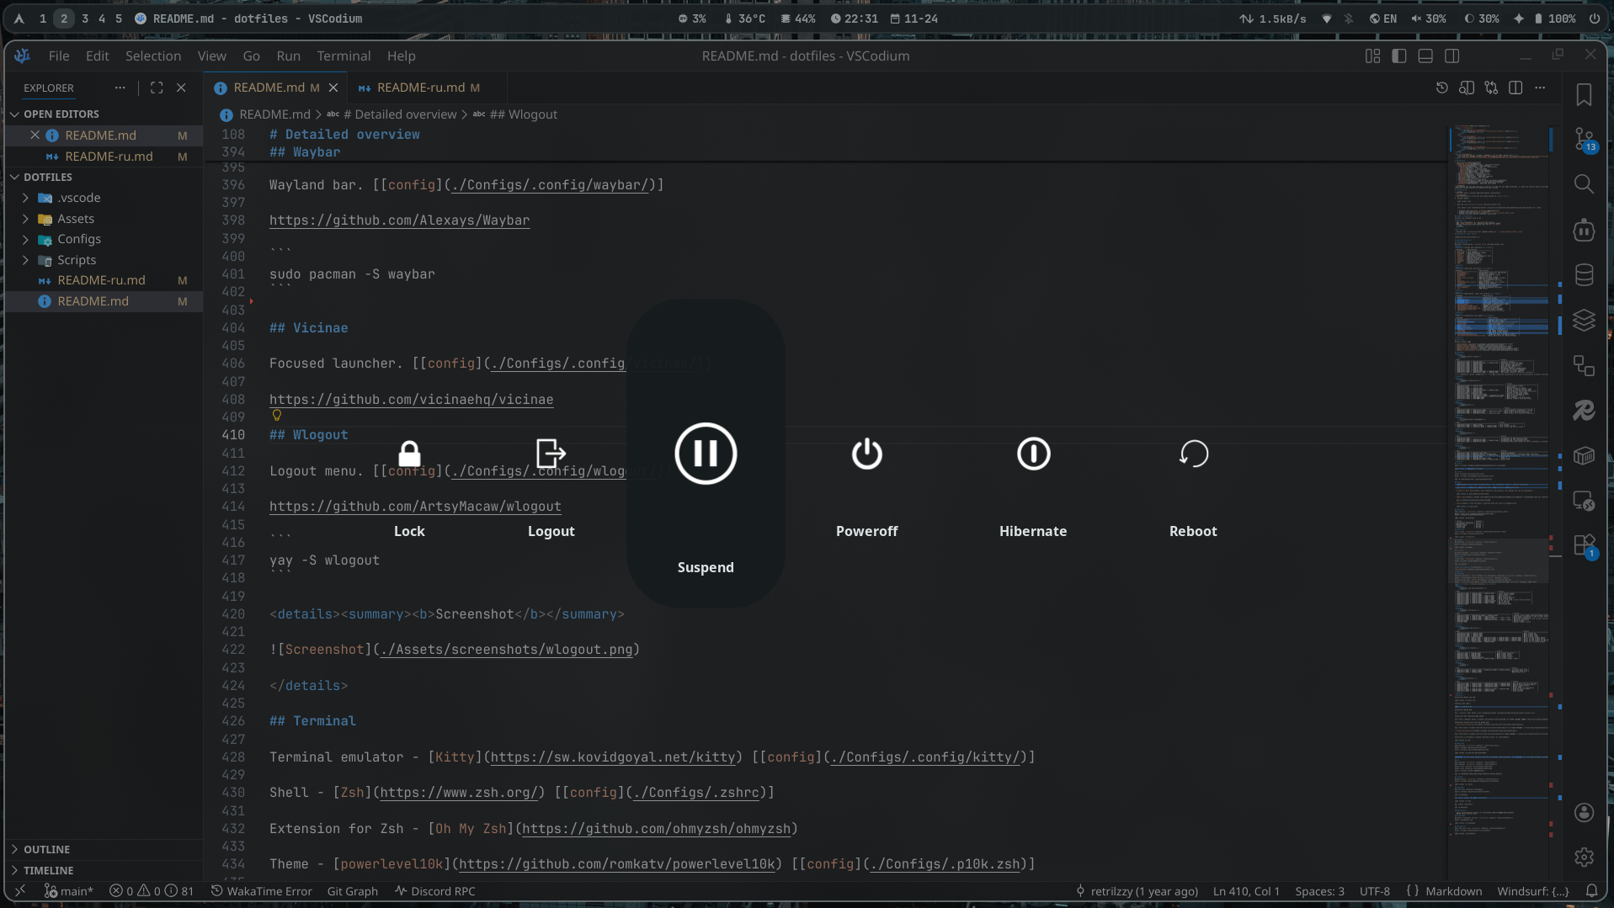Click the power icon in system bar
The image size is (1614, 908).
coord(1594,19)
